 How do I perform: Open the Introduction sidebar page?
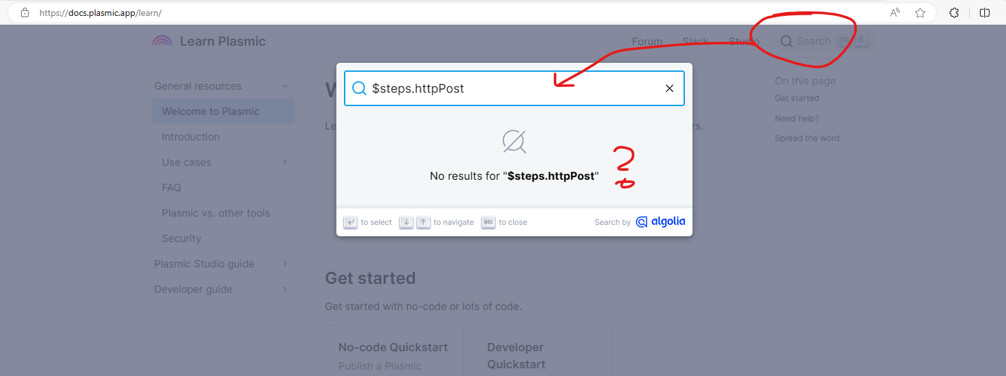[x=191, y=137]
